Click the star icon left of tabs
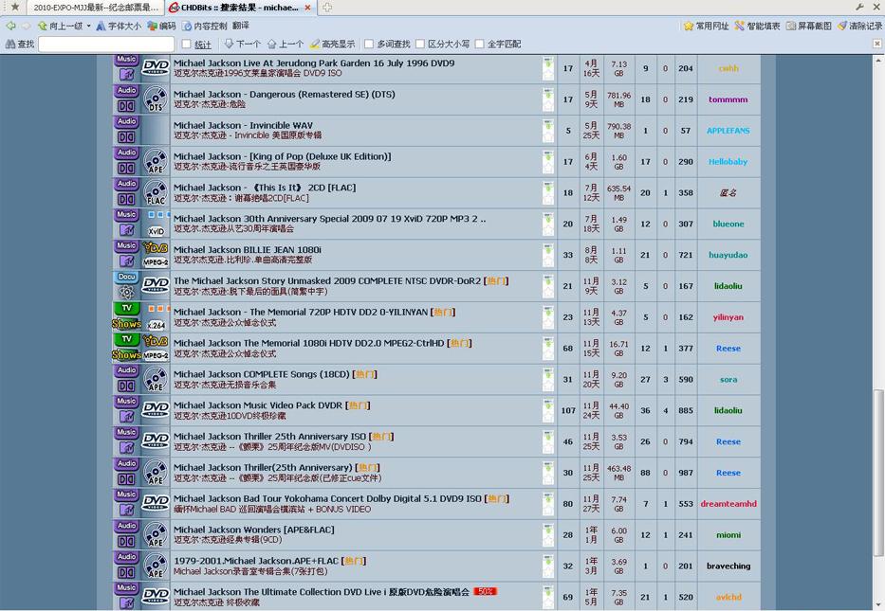Viewport: 885px width, 611px height. click(15, 8)
